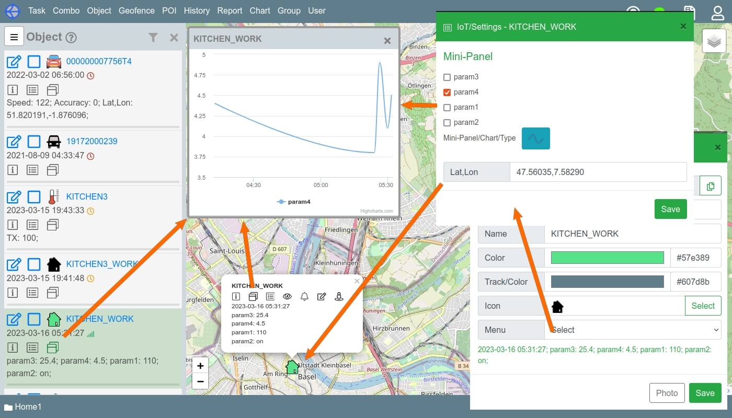Toggle the eye visibility icon in popup
The image size is (732, 418).
[x=287, y=296]
